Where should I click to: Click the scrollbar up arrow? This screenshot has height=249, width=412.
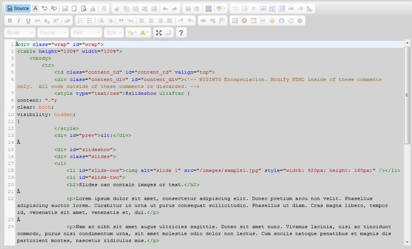click(407, 43)
